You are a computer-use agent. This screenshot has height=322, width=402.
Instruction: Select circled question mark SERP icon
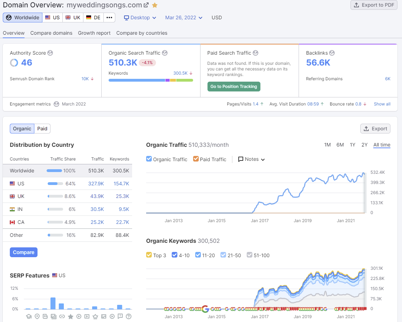click(x=129, y=316)
